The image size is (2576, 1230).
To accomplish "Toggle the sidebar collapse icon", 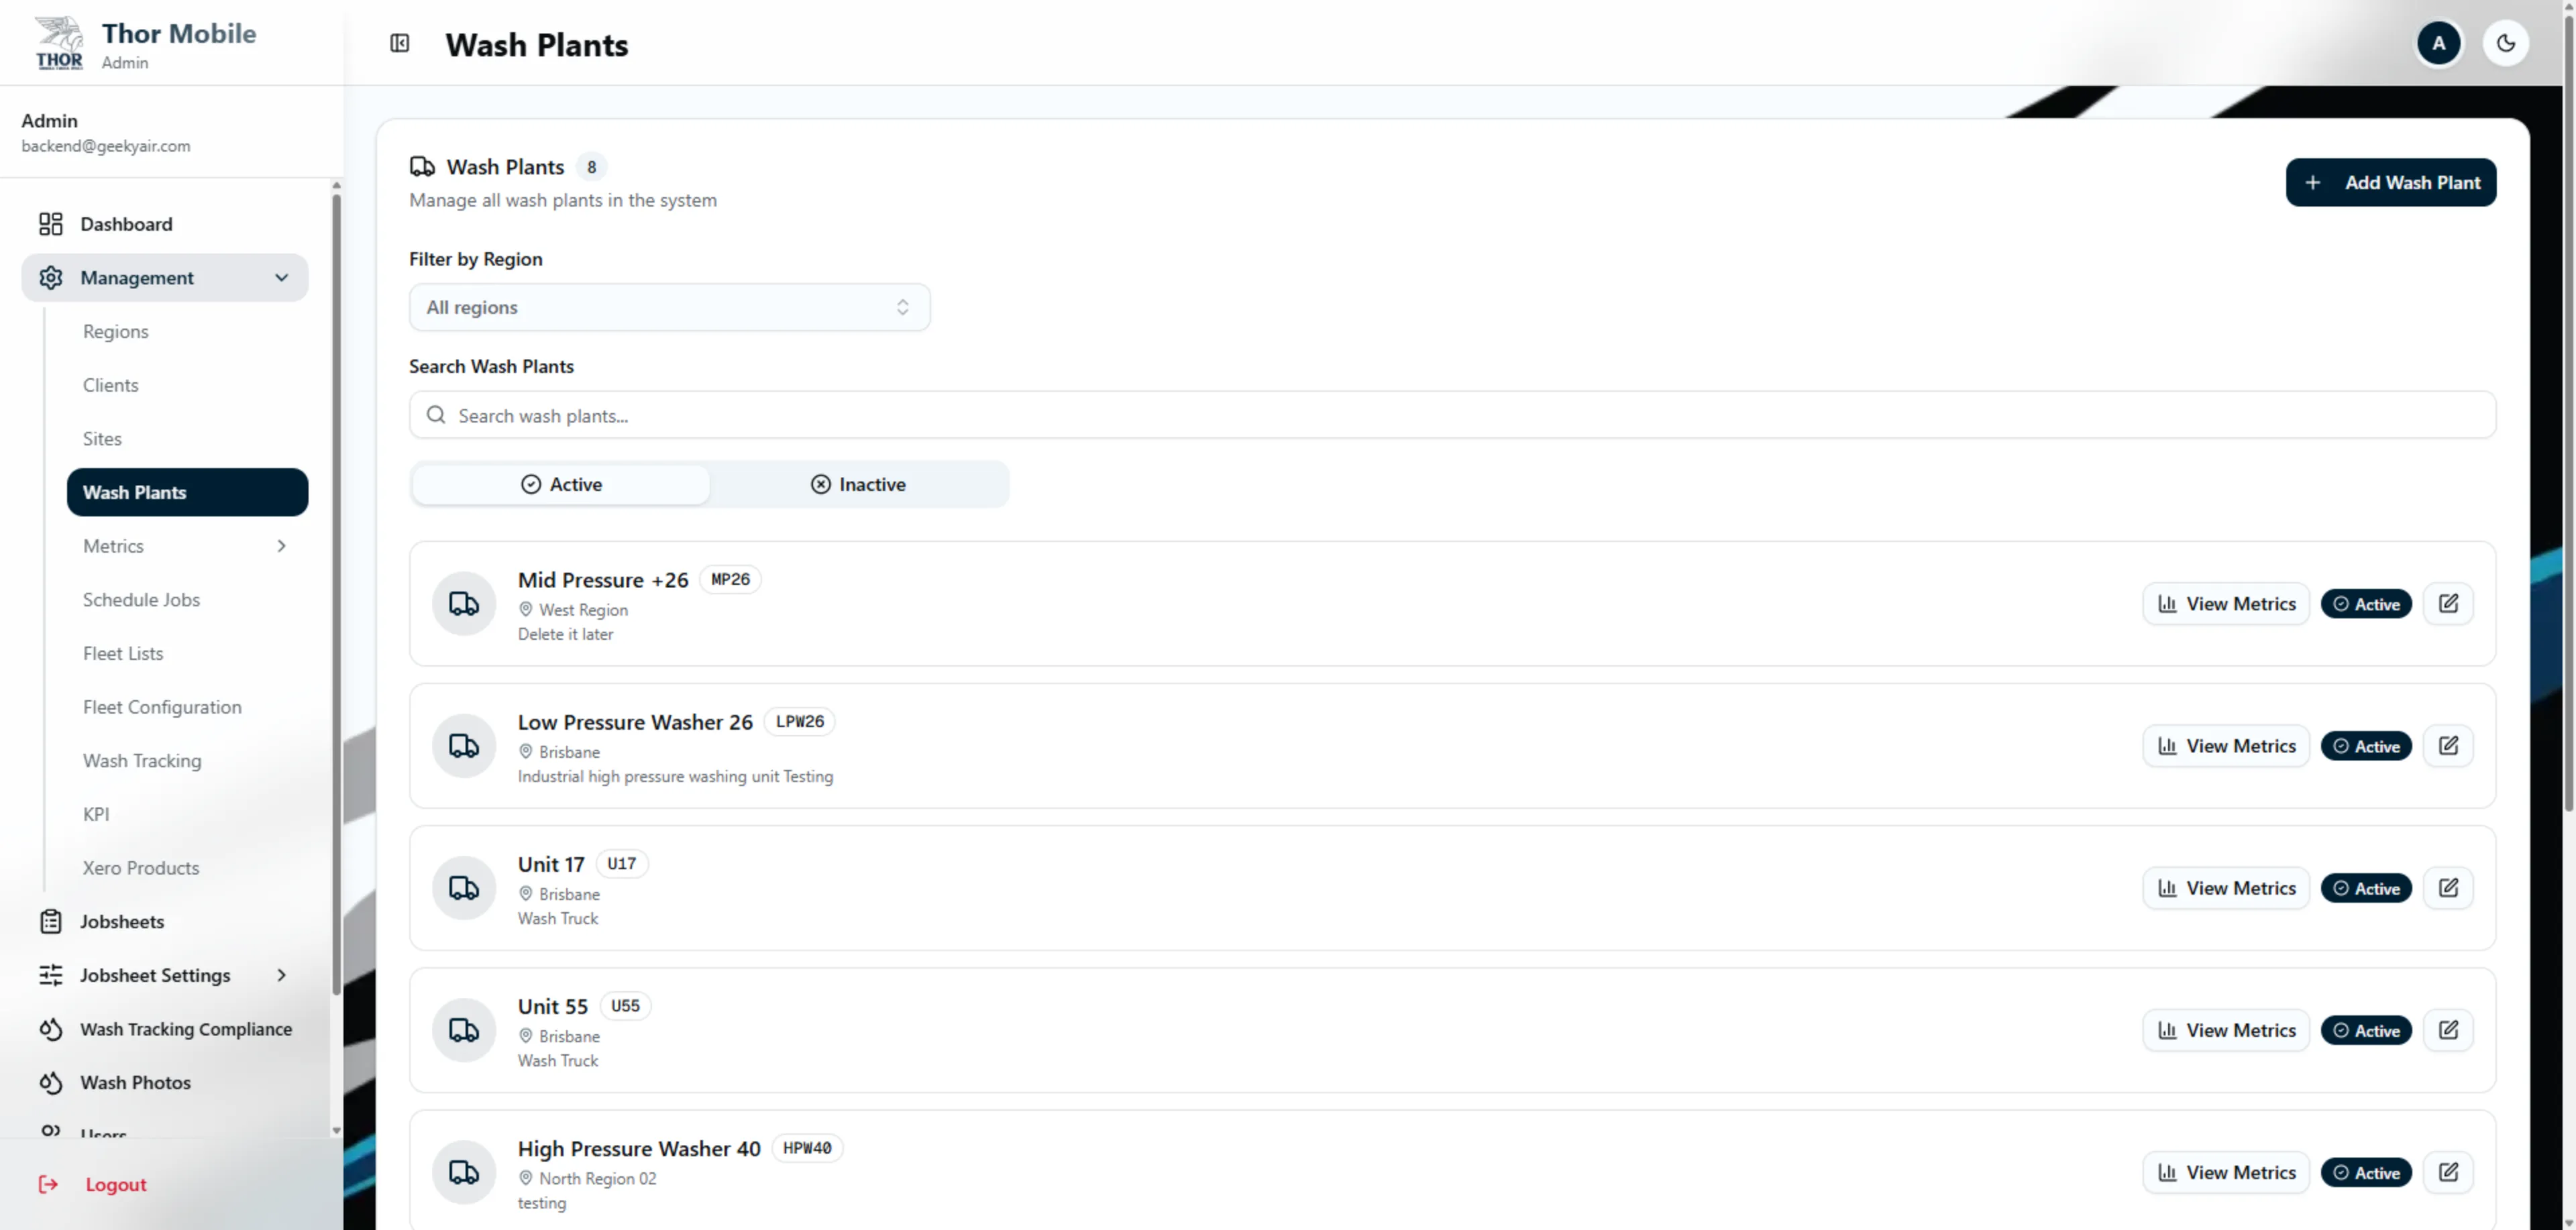I will coord(399,43).
